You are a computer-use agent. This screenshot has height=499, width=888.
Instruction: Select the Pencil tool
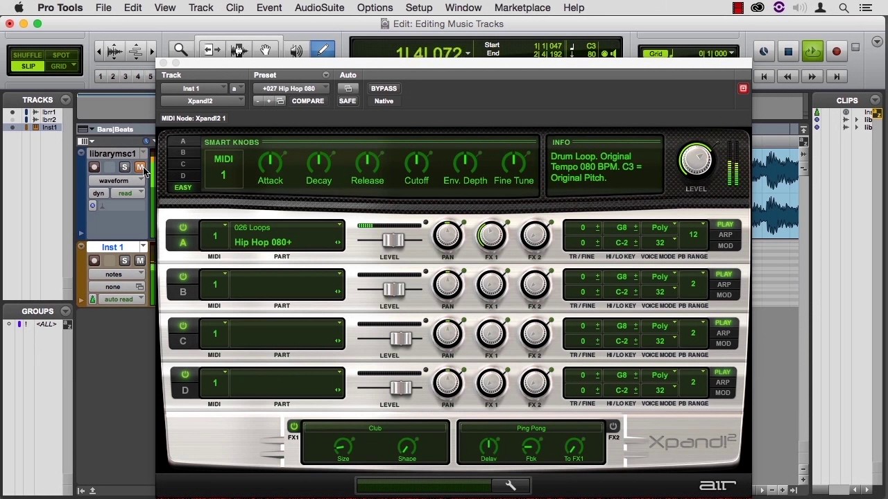(x=323, y=50)
